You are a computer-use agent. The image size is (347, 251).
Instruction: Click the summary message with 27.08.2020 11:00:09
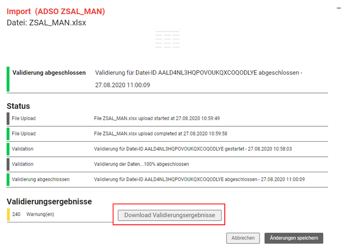tap(199, 79)
